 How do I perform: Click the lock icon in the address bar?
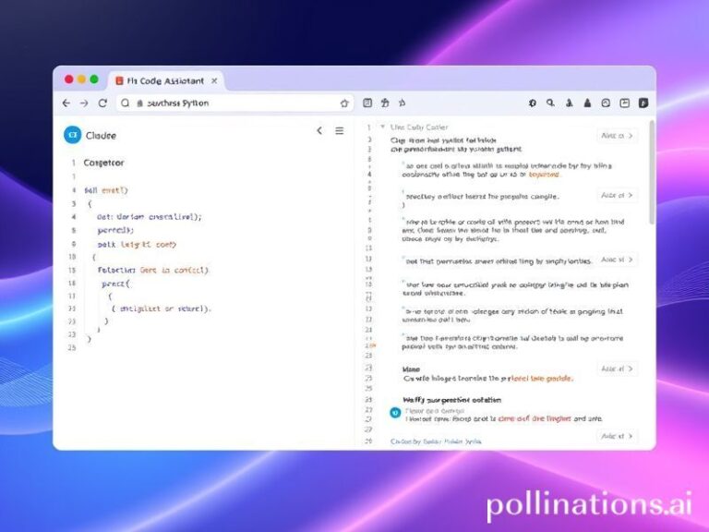click(139, 103)
